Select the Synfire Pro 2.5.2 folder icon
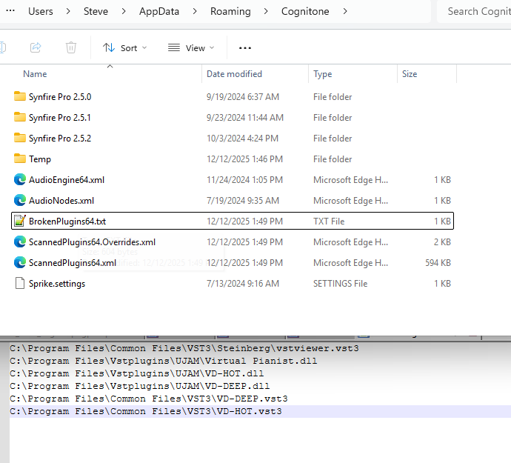The width and height of the screenshot is (511, 463). click(20, 139)
